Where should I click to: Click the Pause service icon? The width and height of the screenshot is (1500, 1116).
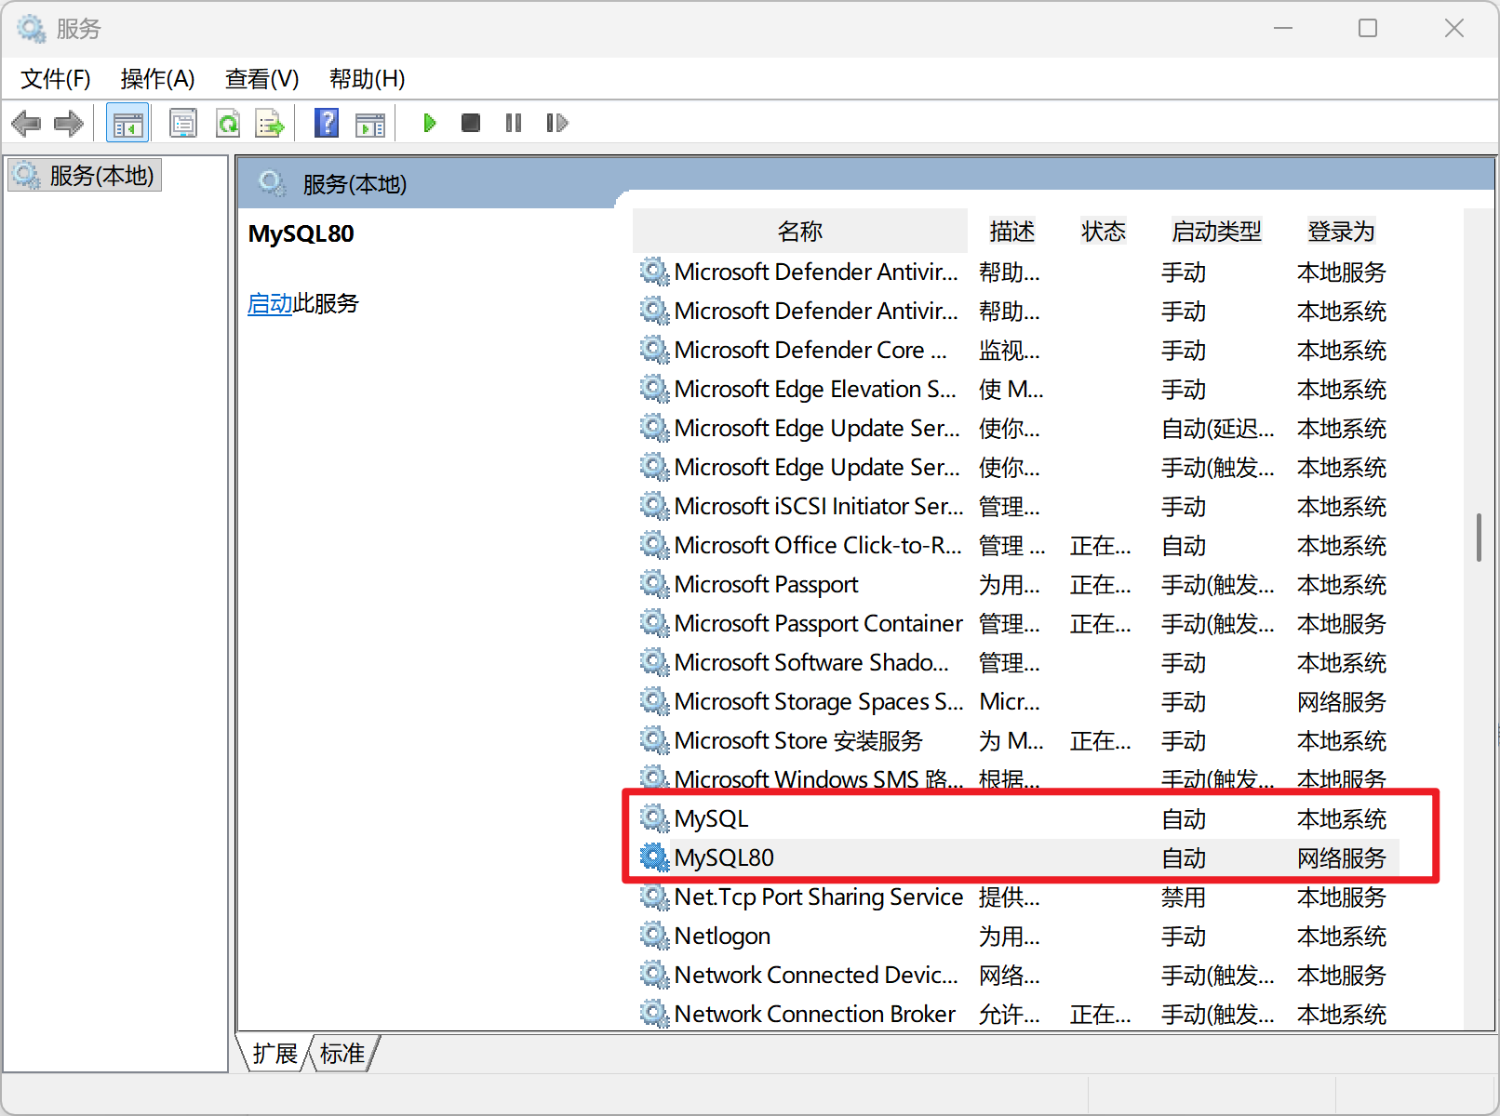click(514, 123)
